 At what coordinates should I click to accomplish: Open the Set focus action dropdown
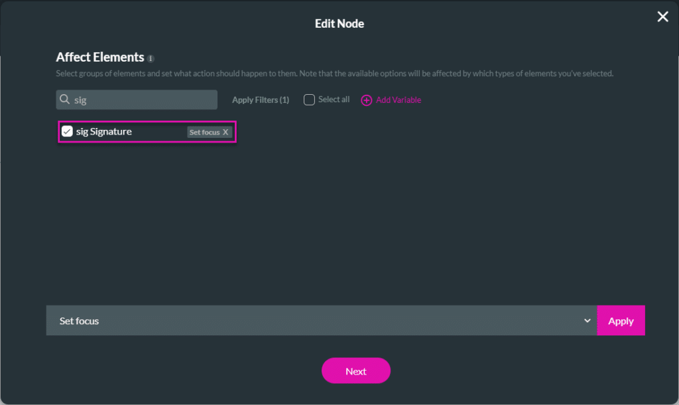[318, 321]
